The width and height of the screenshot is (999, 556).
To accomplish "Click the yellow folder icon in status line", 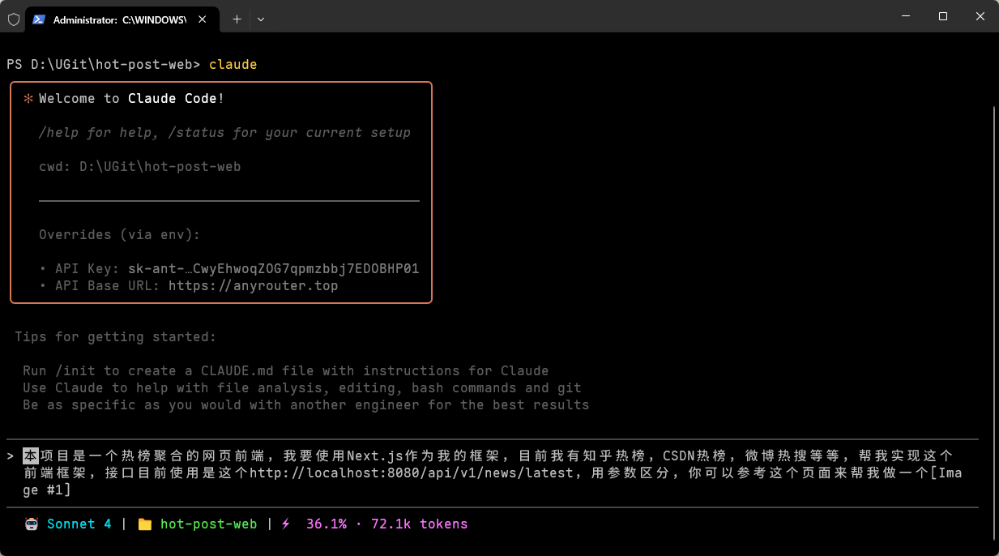I will tap(145, 524).
